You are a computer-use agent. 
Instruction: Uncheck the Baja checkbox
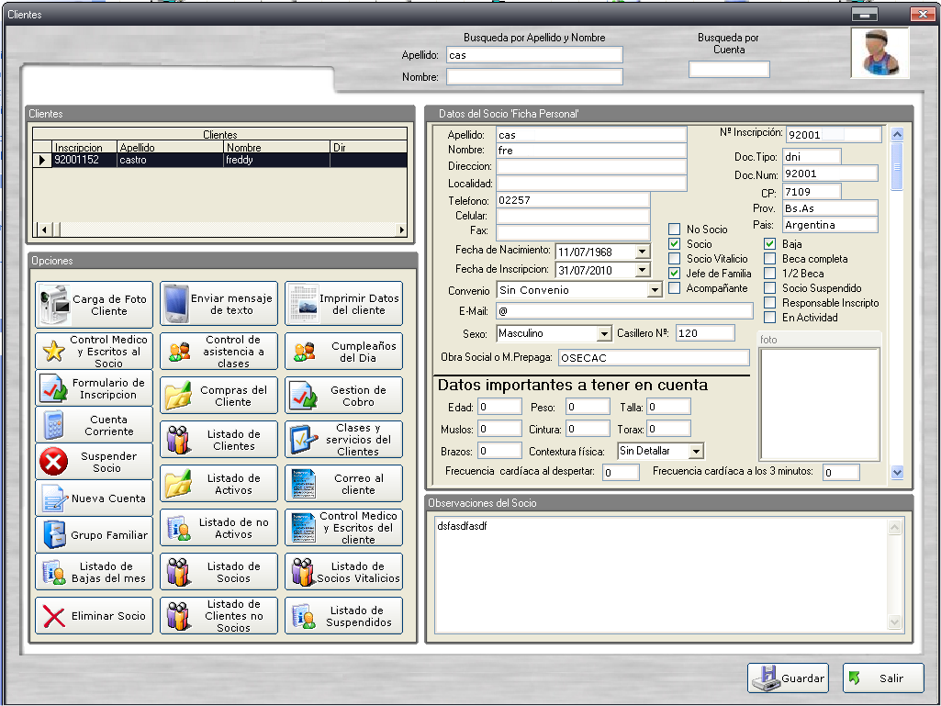[x=770, y=243]
